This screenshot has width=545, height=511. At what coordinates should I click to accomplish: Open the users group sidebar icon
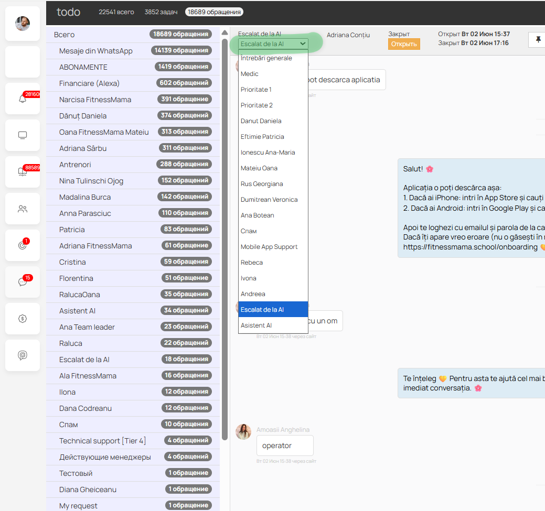pyautogui.click(x=23, y=209)
